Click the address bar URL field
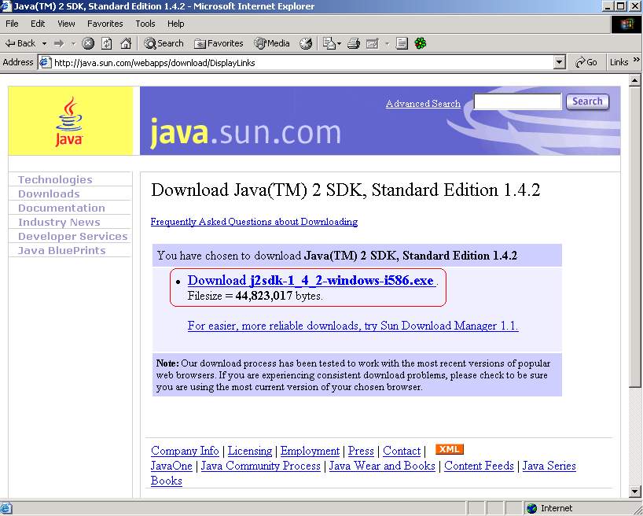643x516 pixels. tap(303, 63)
